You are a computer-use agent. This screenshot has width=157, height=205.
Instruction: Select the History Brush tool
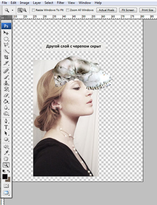pos(6,89)
